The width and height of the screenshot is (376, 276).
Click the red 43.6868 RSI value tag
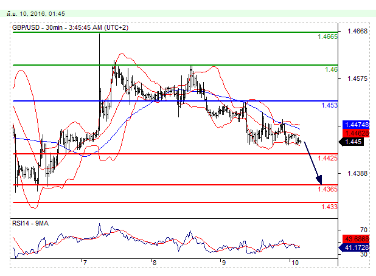pos(356,239)
